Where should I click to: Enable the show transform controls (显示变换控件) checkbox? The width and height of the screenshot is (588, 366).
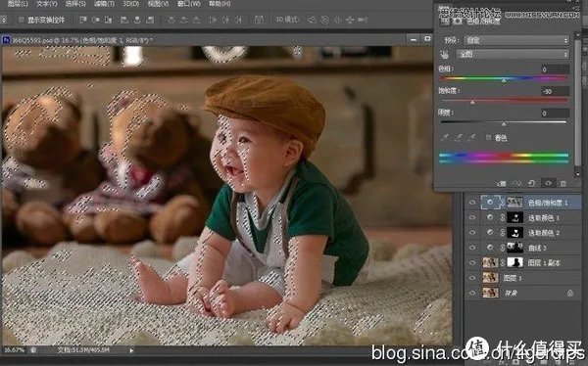pyautogui.click(x=22, y=20)
